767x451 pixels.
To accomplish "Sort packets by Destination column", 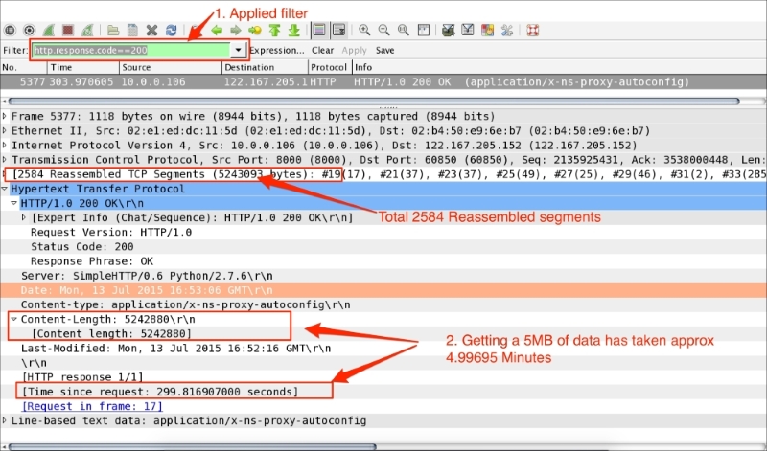I will click(x=265, y=67).
